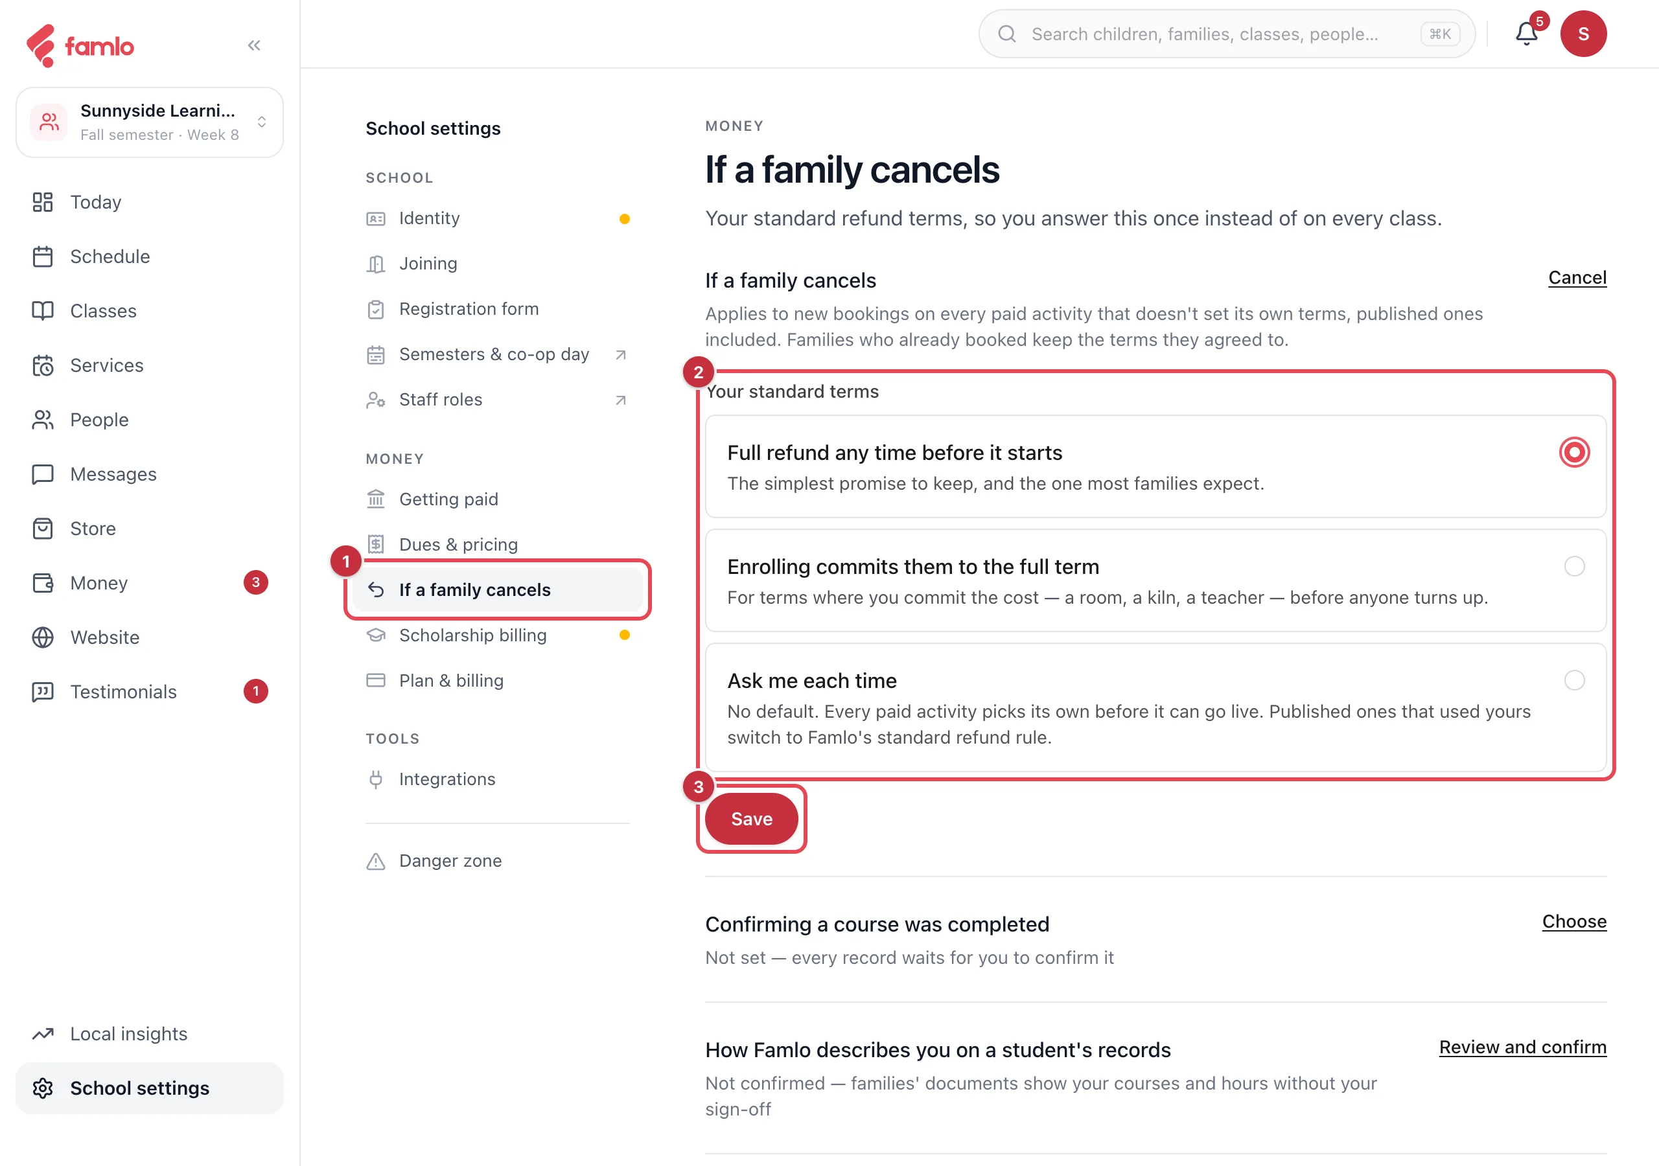Click Choose for course completion
The width and height of the screenshot is (1659, 1166).
1573,922
